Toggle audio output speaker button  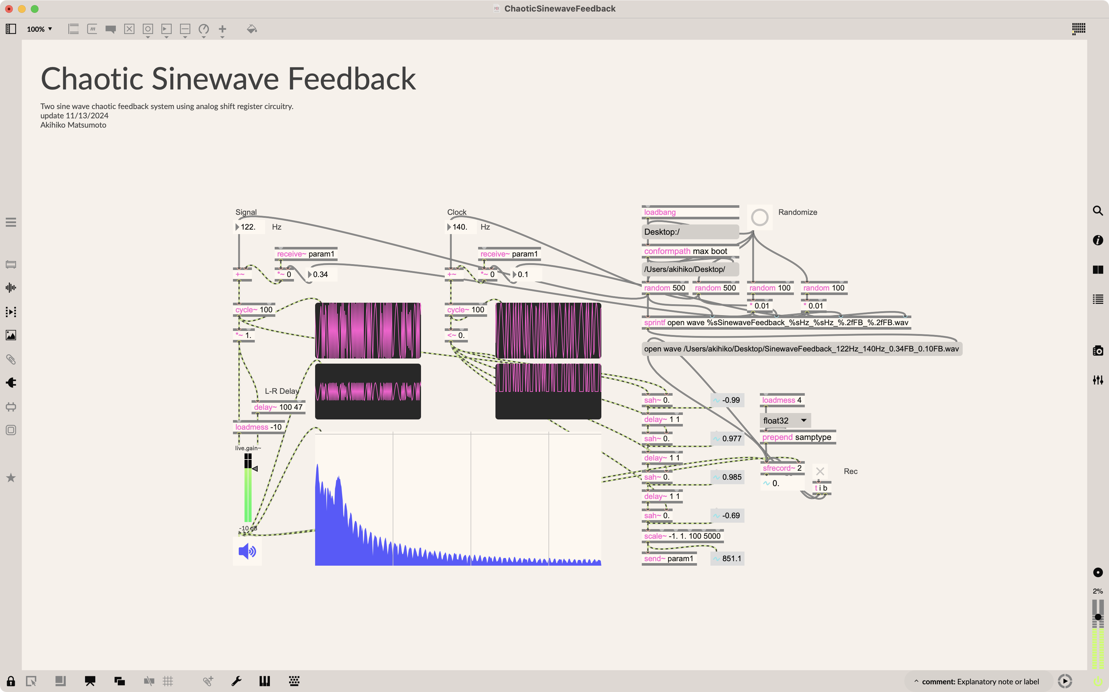[247, 552]
